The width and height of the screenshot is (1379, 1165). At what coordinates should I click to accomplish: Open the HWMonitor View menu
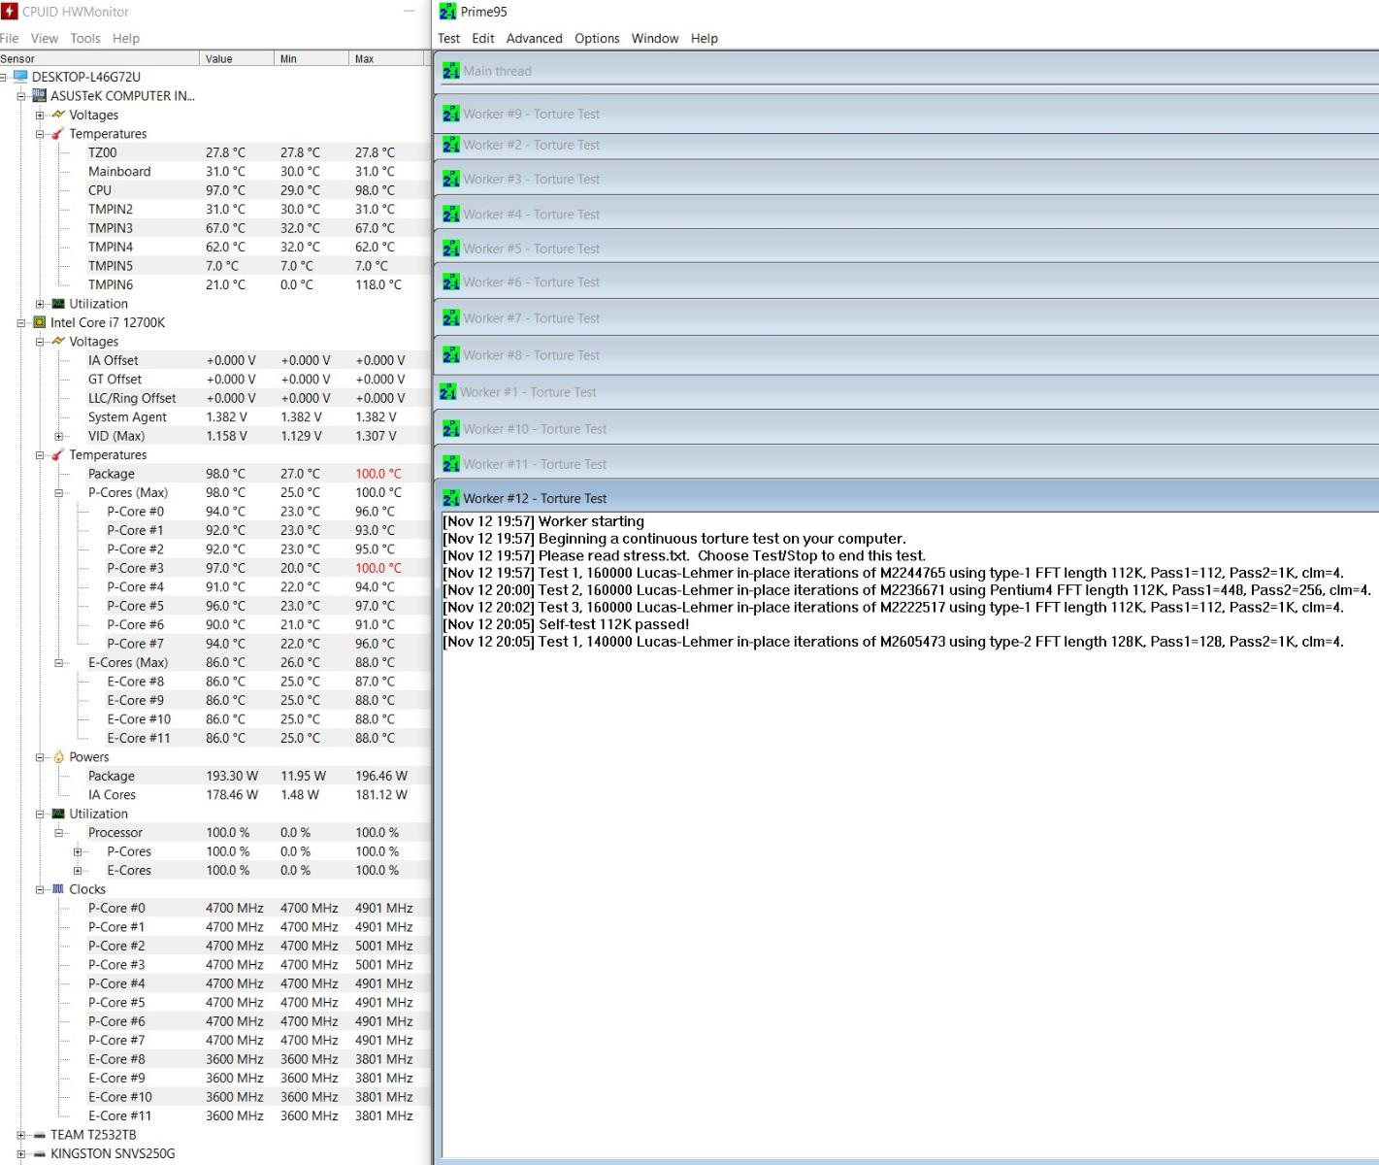tap(45, 39)
